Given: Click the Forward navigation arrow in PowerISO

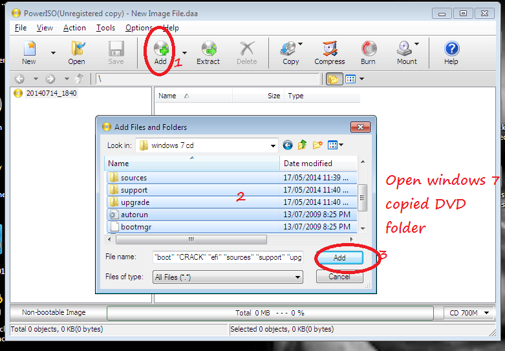Looking at the screenshot, I should point(50,79).
